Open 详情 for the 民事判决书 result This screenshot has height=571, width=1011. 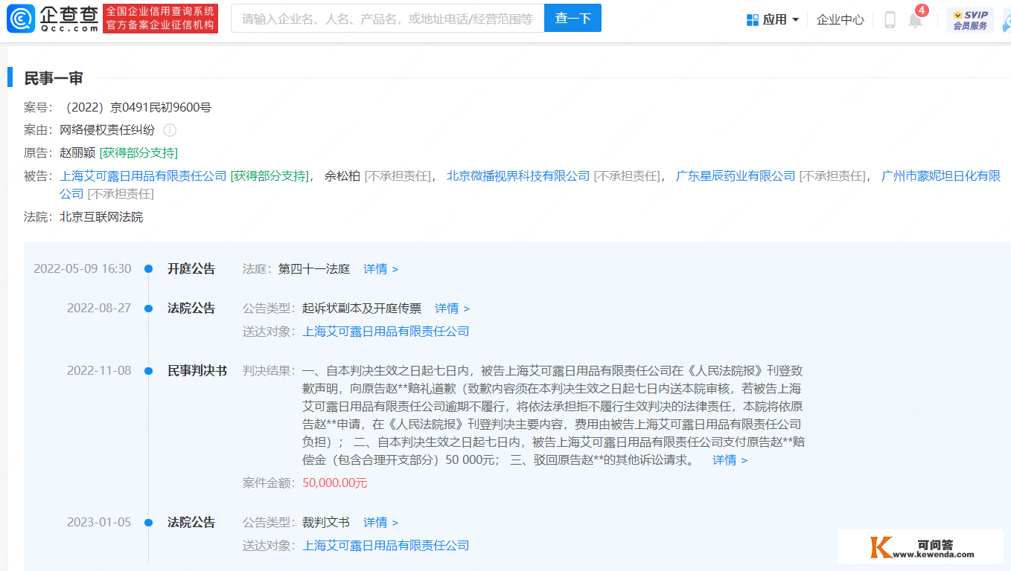[x=730, y=460]
